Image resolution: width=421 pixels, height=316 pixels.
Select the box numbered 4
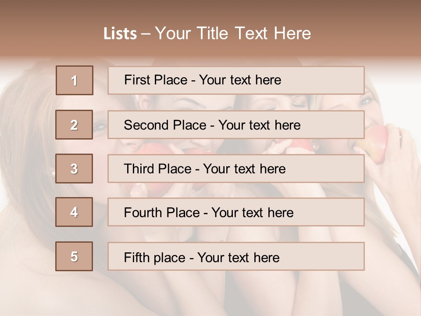coord(75,212)
